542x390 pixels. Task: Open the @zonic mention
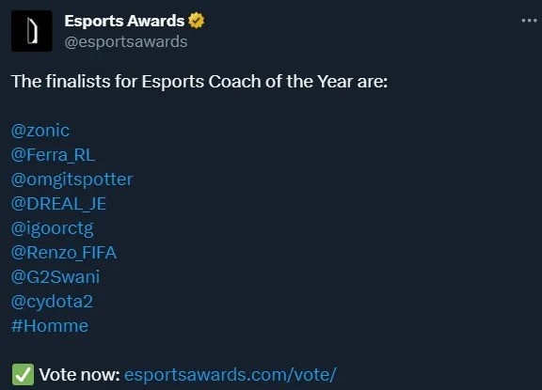pos(40,131)
